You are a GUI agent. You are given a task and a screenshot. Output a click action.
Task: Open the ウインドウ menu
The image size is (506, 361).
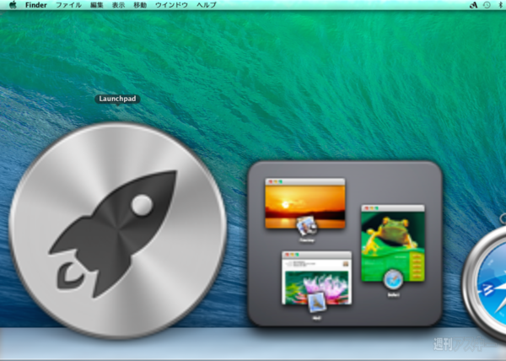[171, 5]
